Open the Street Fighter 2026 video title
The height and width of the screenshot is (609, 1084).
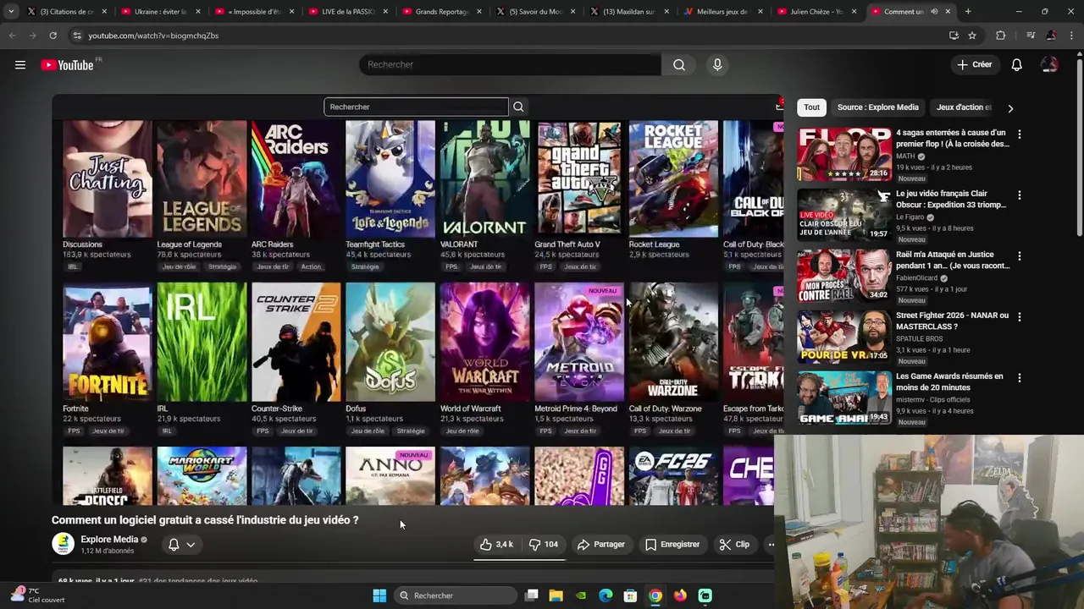pyautogui.click(x=952, y=321)
